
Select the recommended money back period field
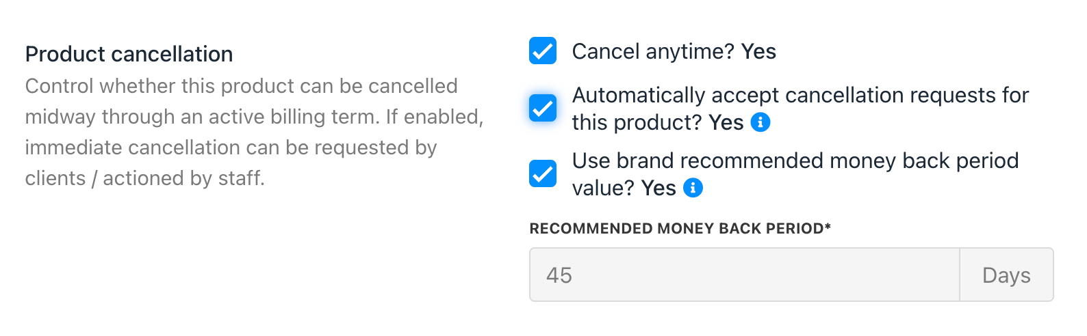745,275
